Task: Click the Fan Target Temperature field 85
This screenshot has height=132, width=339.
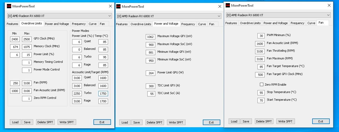Action: click(261, 67)
